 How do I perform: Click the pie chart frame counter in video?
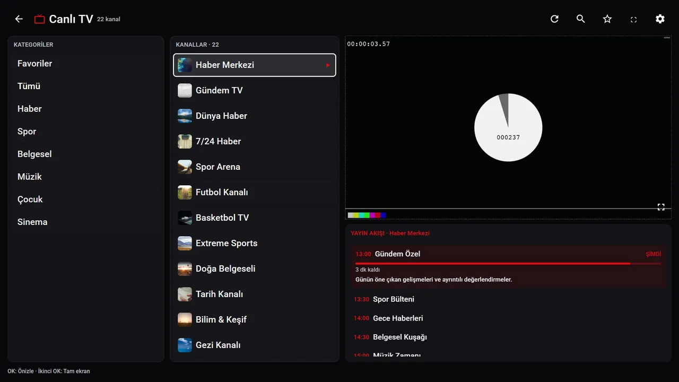[x=508, y=127]
